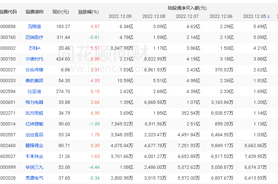This screenshot has height=184, width=278.
Task: Click net buy cell 6,413.59万
Action: point(256,178)
